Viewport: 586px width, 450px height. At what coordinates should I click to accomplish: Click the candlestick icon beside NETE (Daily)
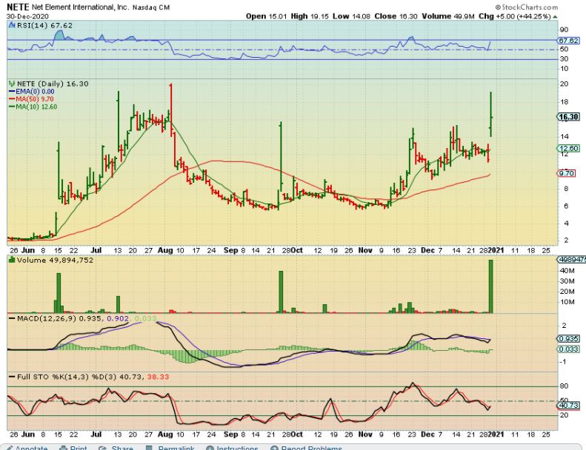point(10,84)
